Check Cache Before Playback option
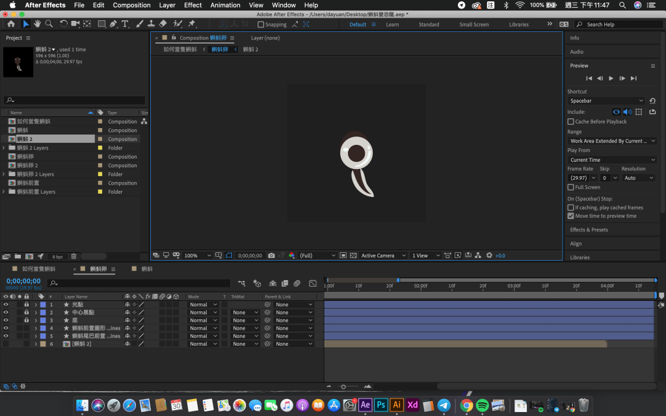666x416 pixels. pos(571,122)
